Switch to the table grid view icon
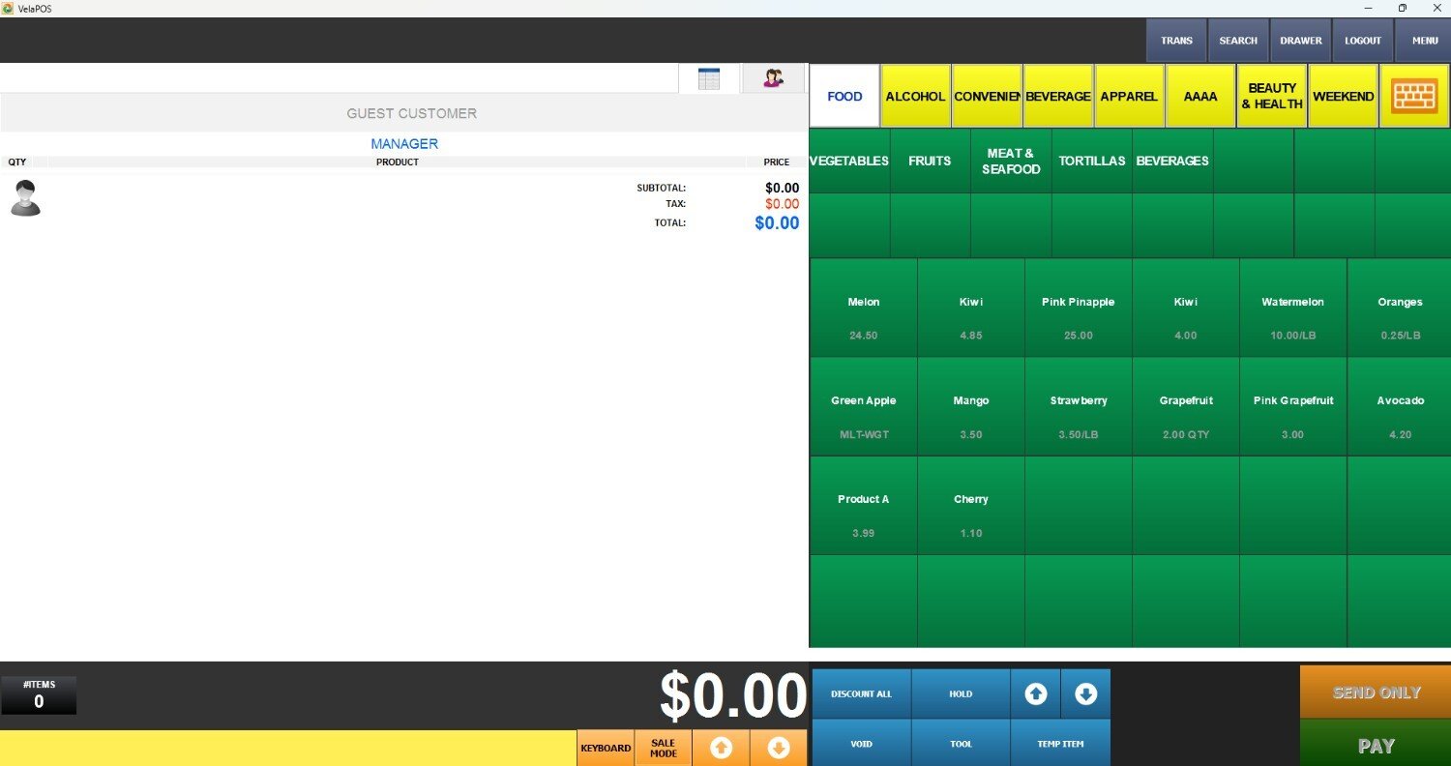 709,78
